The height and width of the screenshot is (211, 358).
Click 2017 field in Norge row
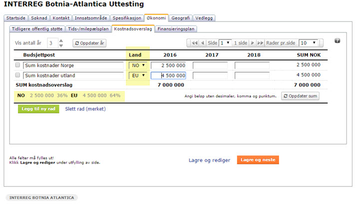[210, 65]
